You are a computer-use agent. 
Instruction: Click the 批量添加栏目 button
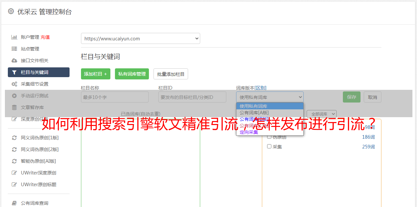(x=171, y=74)
